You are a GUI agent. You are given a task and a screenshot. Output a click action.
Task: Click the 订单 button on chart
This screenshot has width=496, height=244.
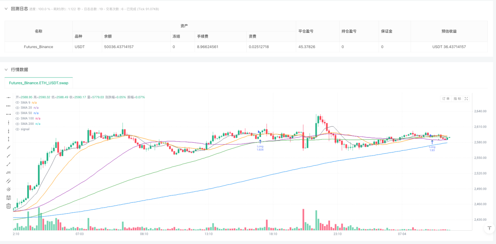click(446, 99)
